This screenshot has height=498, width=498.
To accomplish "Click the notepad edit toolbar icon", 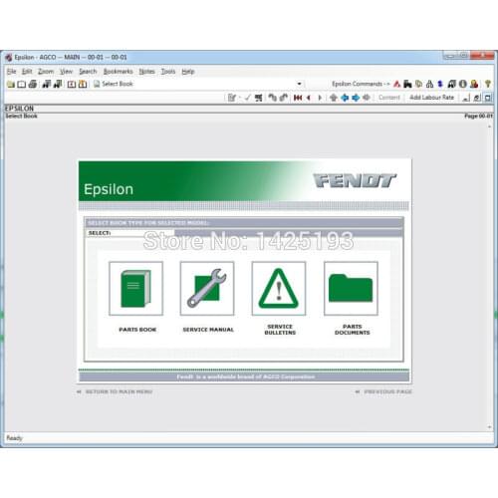I will point(232,98).
